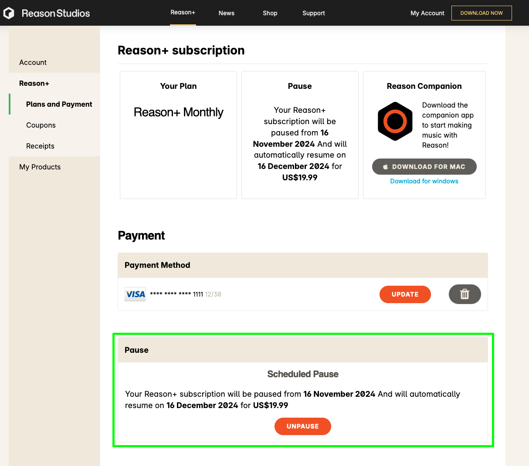Click the Update payment method button
This screenshot has height=466, width=529.
(x=405, y=294)
